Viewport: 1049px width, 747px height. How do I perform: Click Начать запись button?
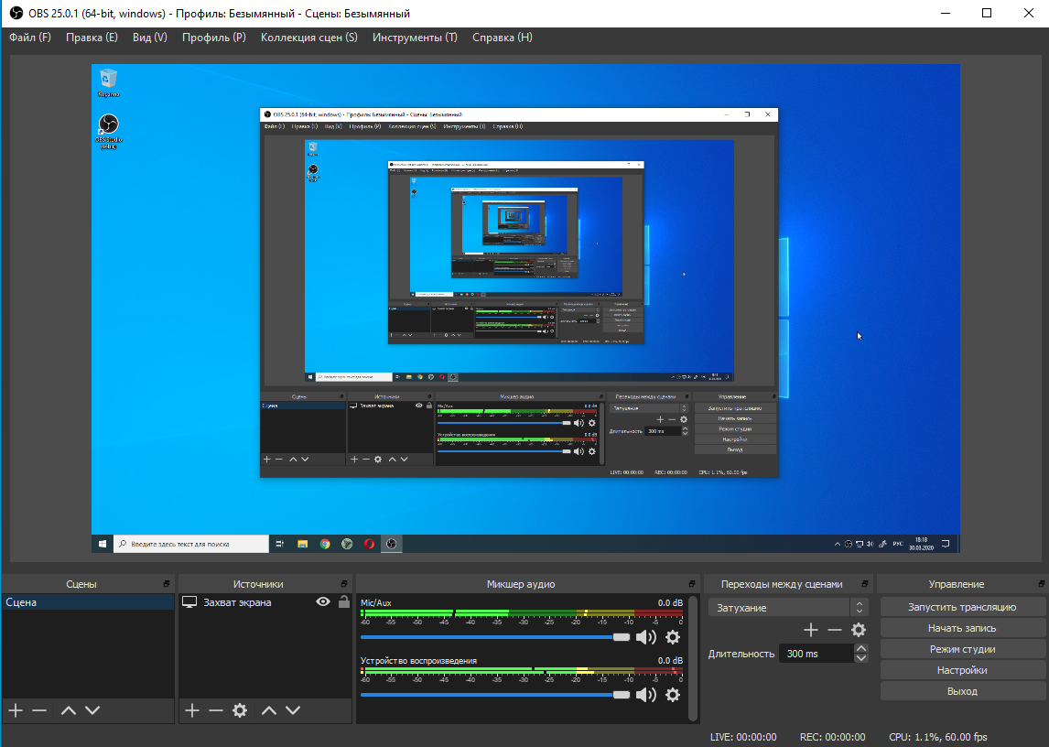coord(962,628)
